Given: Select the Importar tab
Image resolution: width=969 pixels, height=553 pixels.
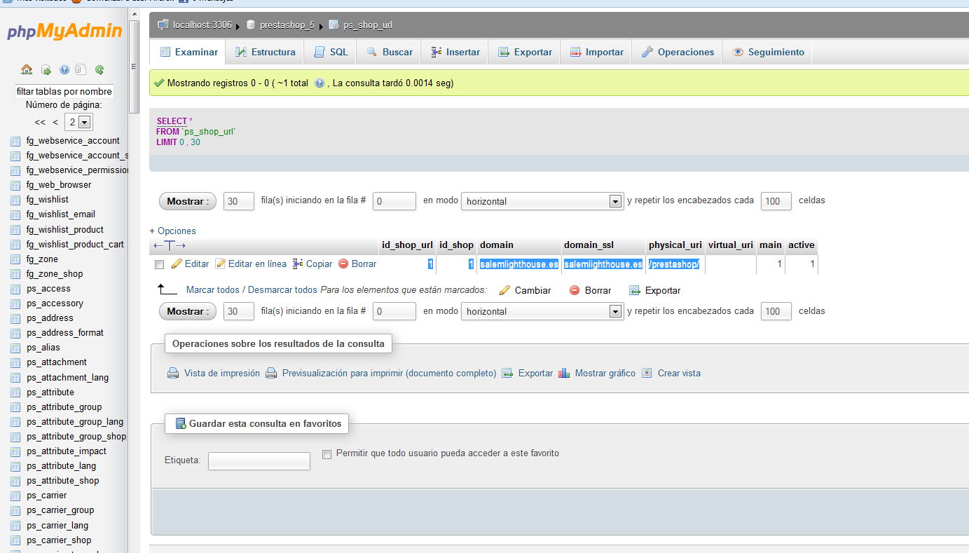Looking at the screenshot, I should 596,52.
